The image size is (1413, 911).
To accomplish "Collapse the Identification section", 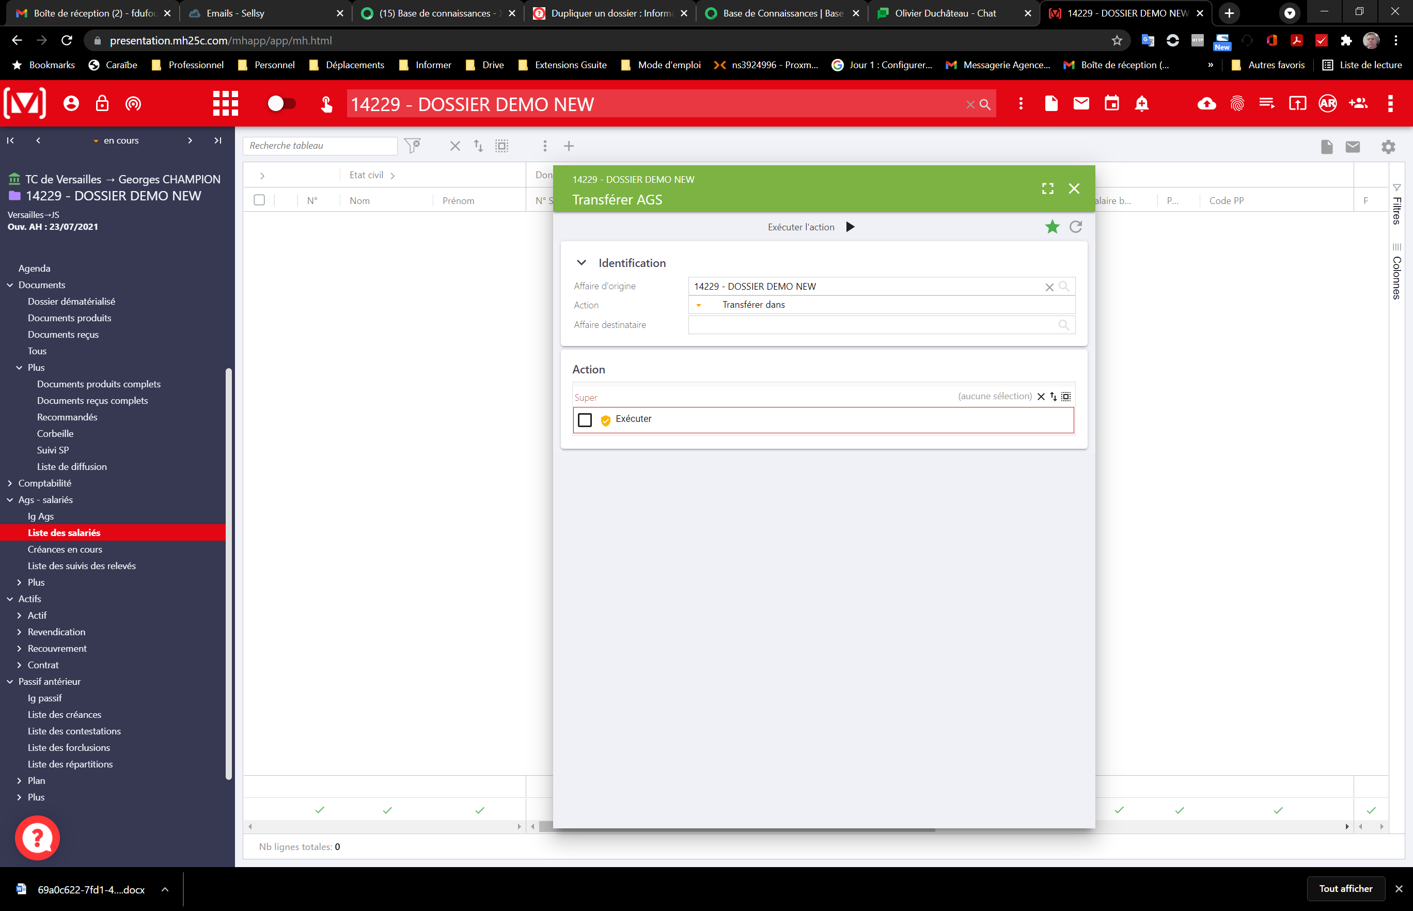I will click(x=582, y=263).
